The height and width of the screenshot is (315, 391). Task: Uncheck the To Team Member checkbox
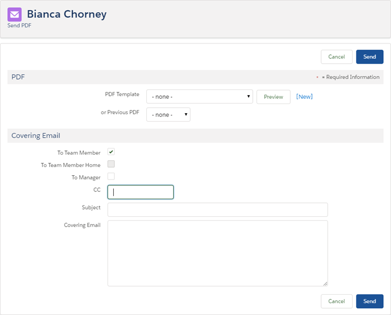point(111,152)
